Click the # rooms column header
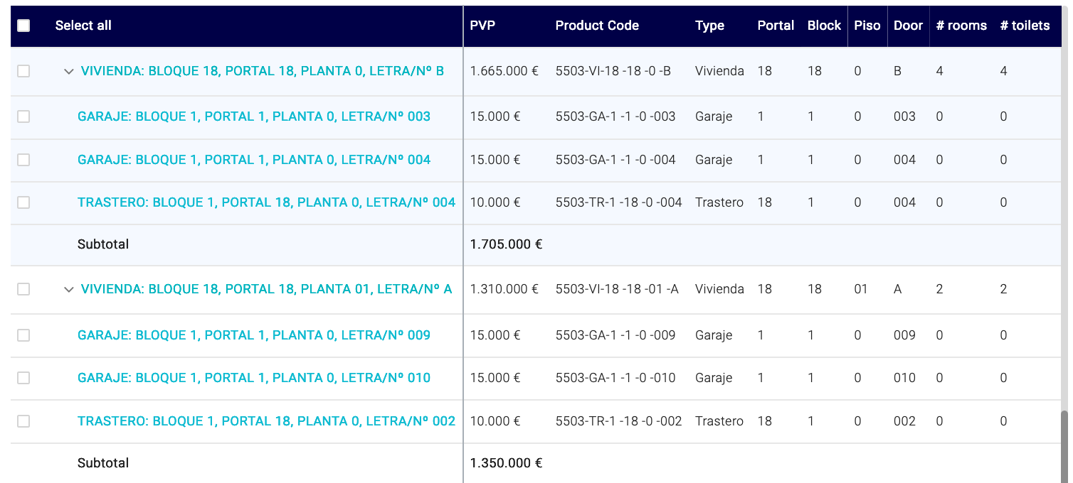 tap(961, 26)
